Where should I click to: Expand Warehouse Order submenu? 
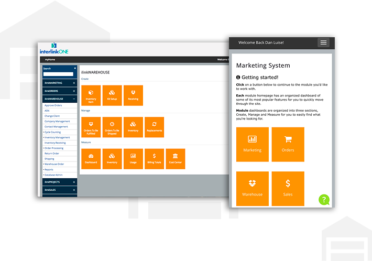point(54,164)
